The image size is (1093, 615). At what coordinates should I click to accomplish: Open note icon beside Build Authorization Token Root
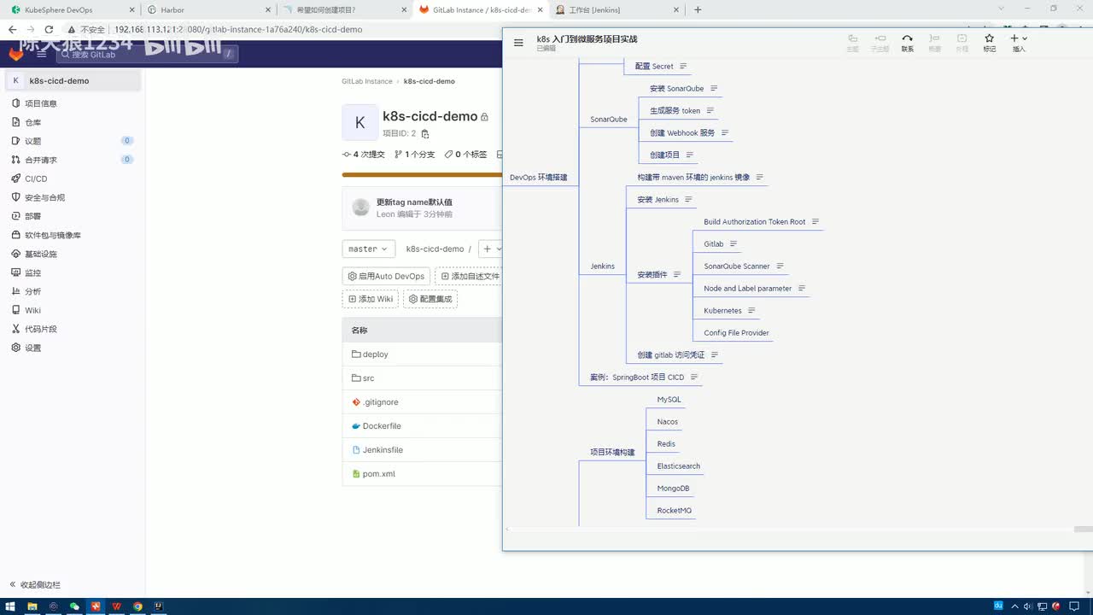click(x=815, y=222)
